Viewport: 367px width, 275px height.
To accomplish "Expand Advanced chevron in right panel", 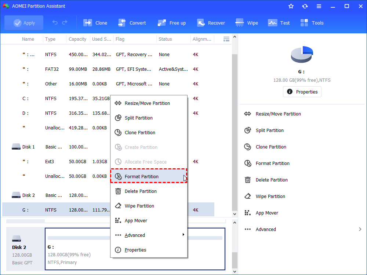I will [360, 230].
